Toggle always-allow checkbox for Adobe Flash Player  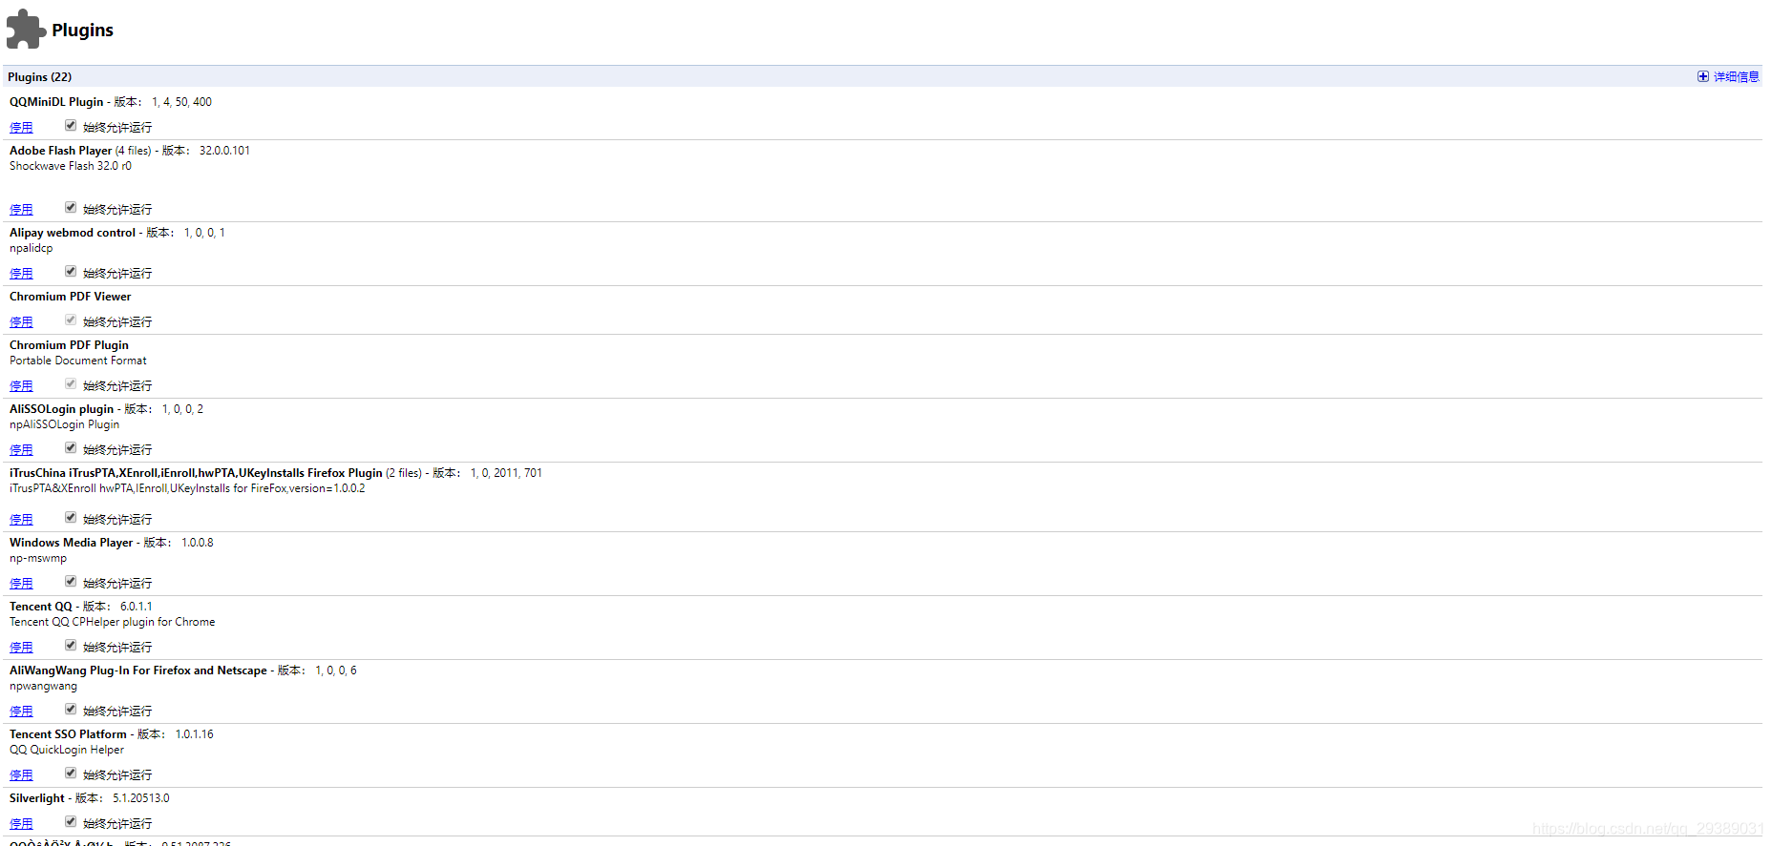click(71, 208)
